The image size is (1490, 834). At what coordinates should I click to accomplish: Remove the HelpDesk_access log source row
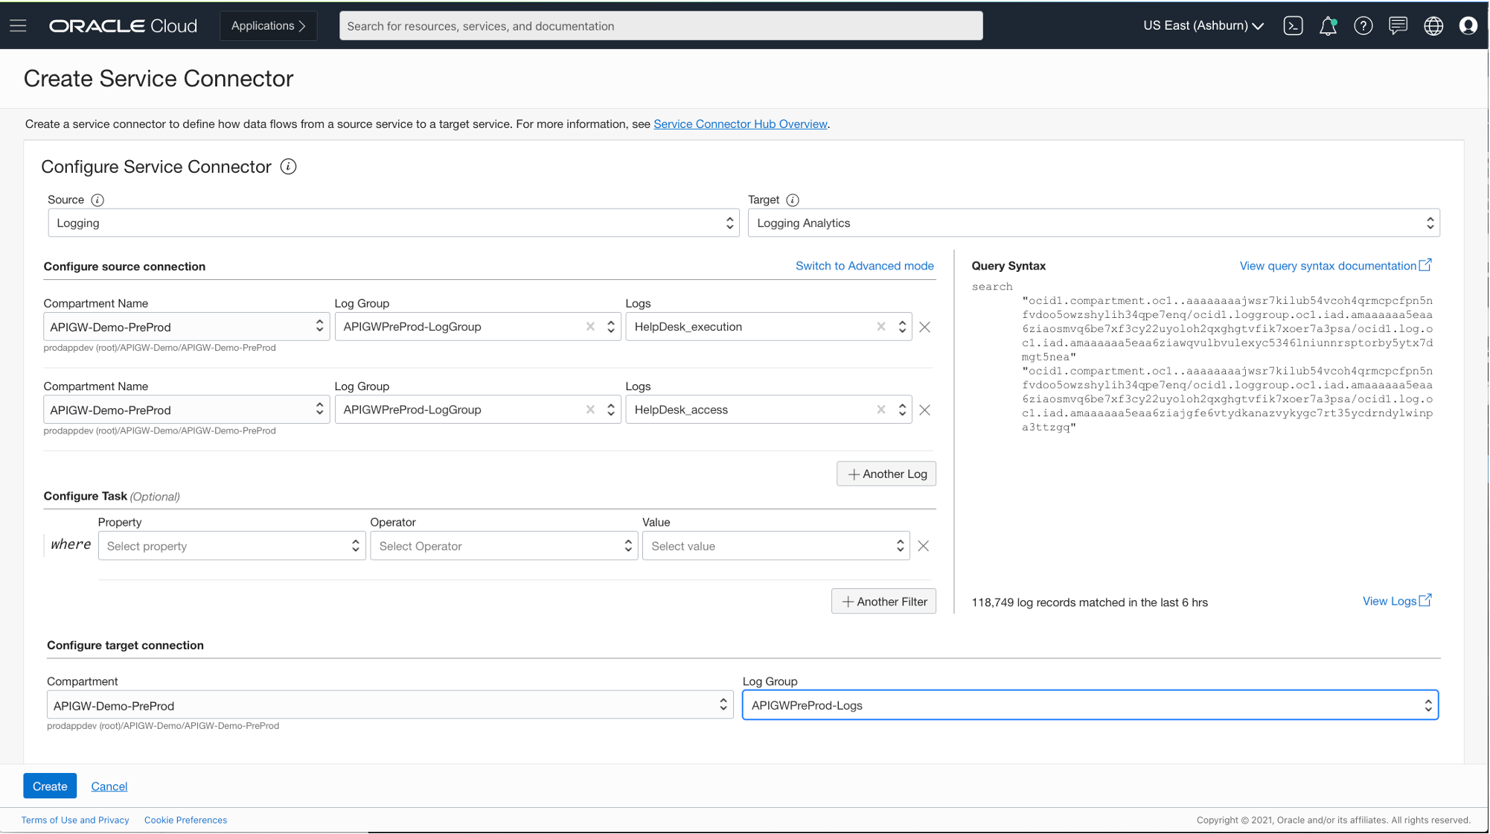(924, 410)
